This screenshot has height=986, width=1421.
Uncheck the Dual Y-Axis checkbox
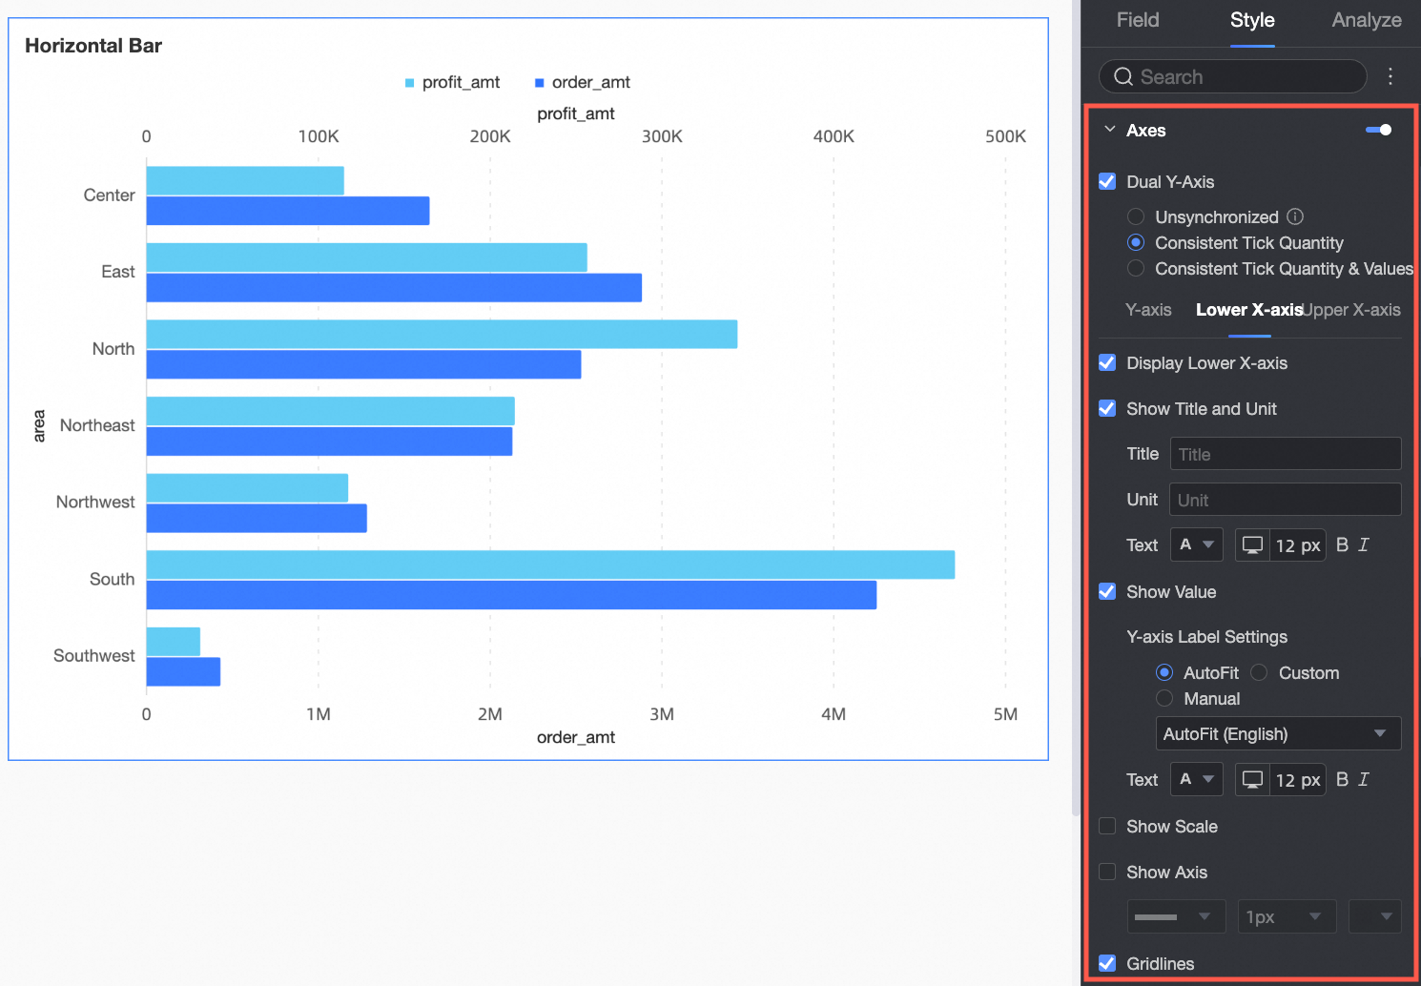1107,181
